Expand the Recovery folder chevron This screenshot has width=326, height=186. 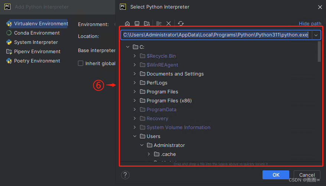[135, 118]
